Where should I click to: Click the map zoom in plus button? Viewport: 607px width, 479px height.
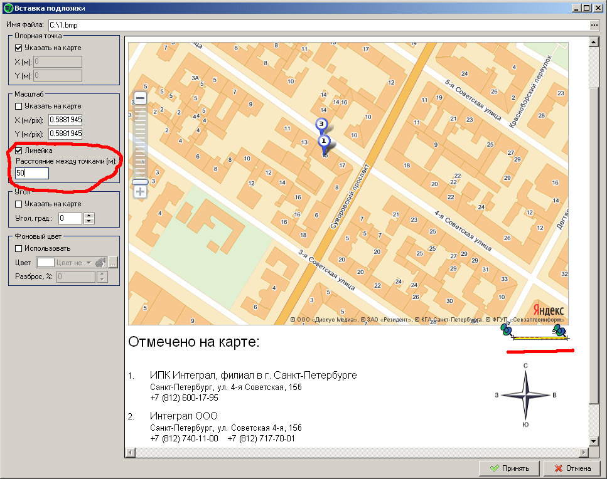pyautogui.click(x=140, y=192)
